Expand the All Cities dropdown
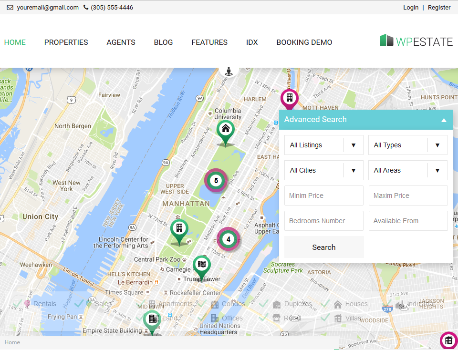 click(x=323, y=170)
